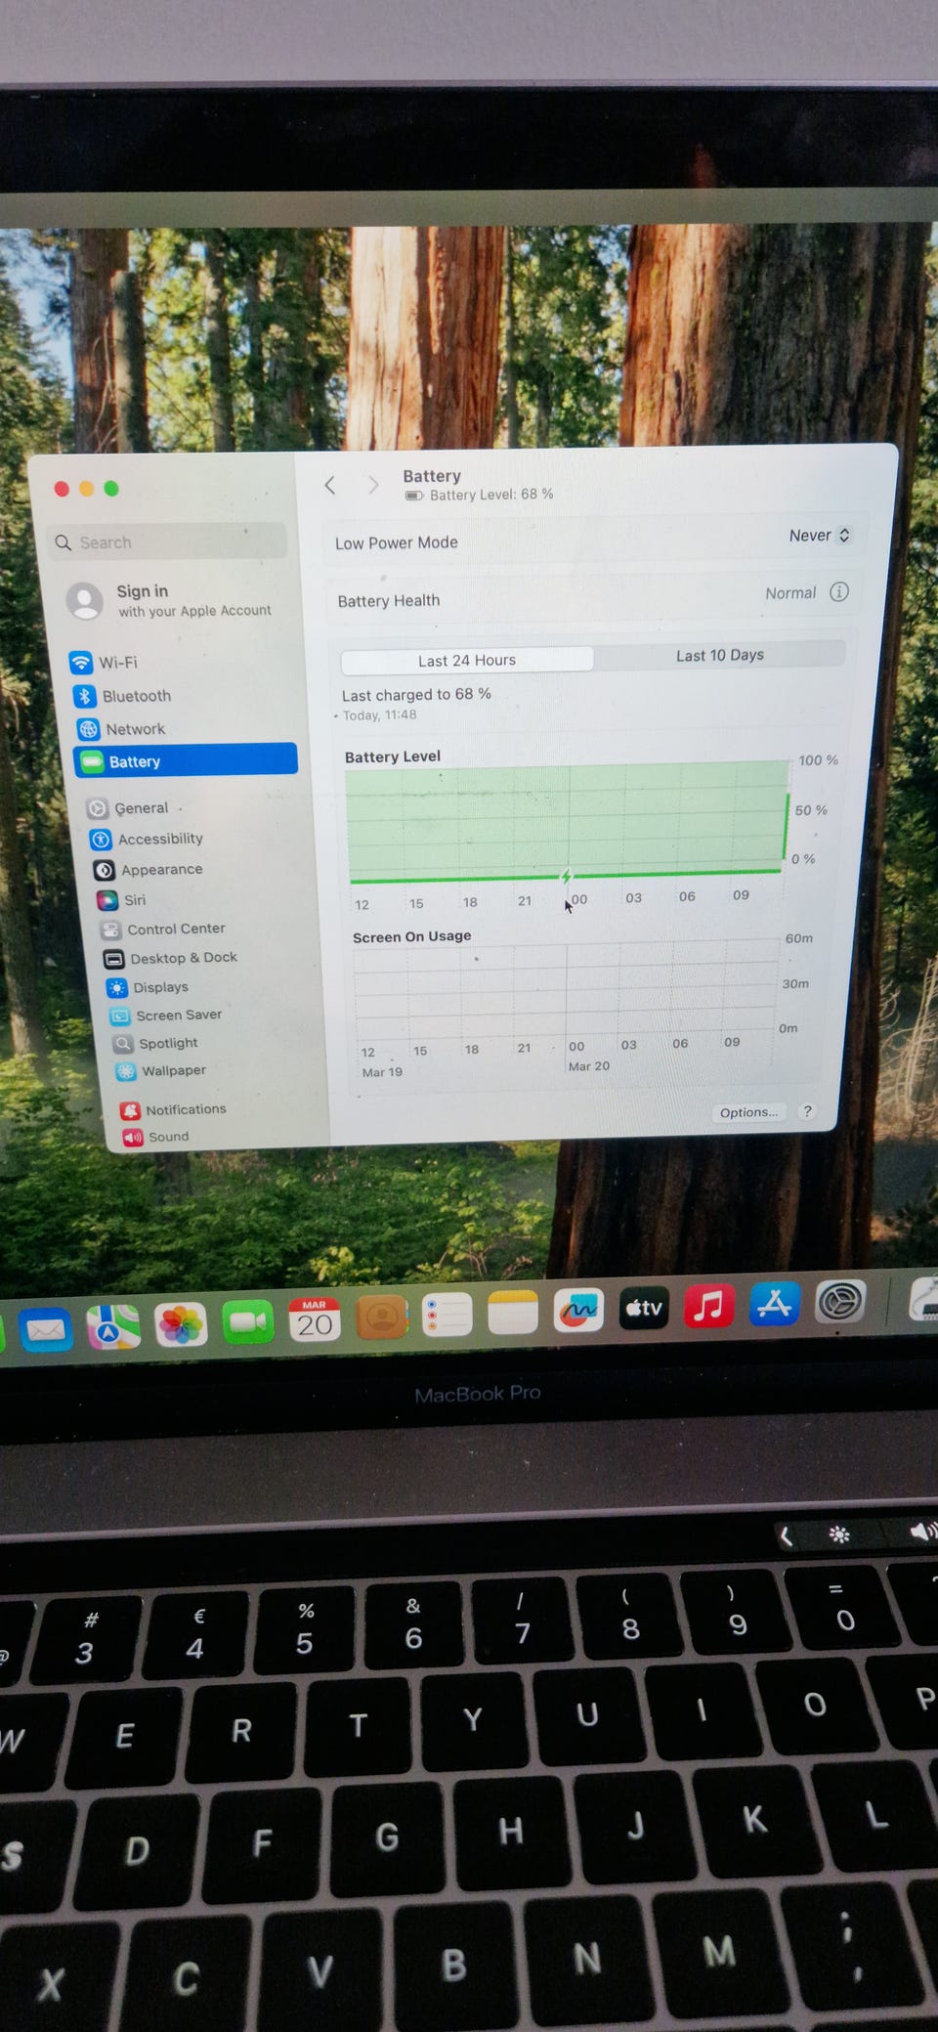Open Displays settings
Image resolution: width=938 pixels, height=2032 pixels.
pyautogui.click(x=148, y=987)
